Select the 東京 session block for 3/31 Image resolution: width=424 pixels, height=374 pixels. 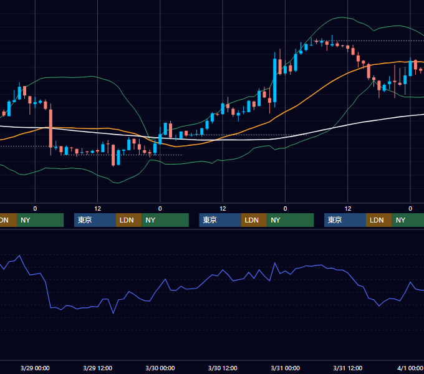345,220
